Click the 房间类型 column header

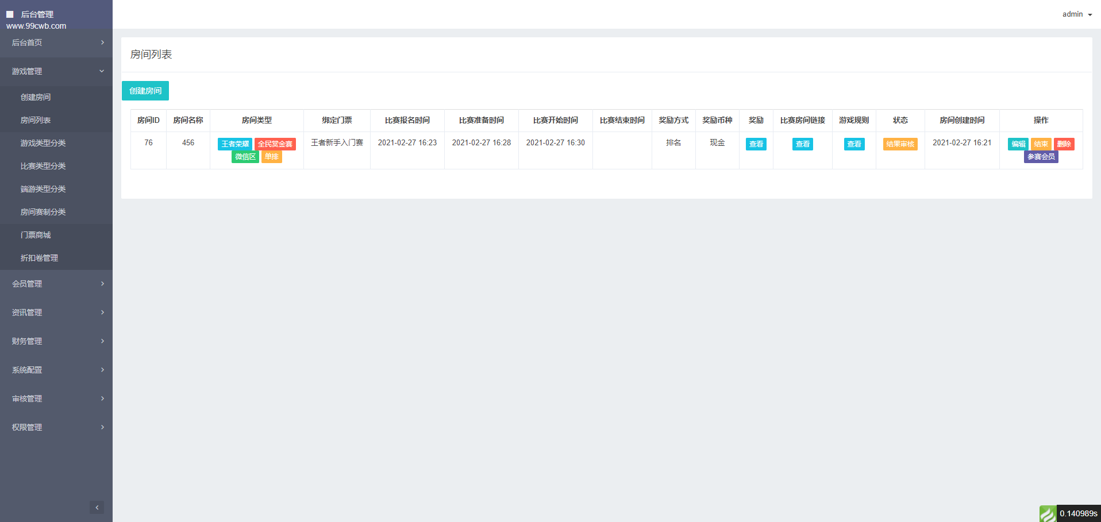click(x=257, y=121)
